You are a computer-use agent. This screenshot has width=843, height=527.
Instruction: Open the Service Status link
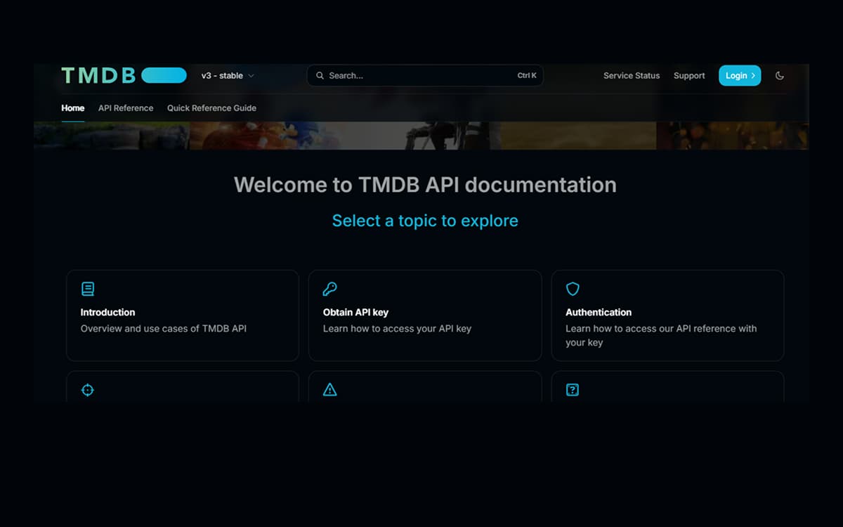tap(632, 75)
